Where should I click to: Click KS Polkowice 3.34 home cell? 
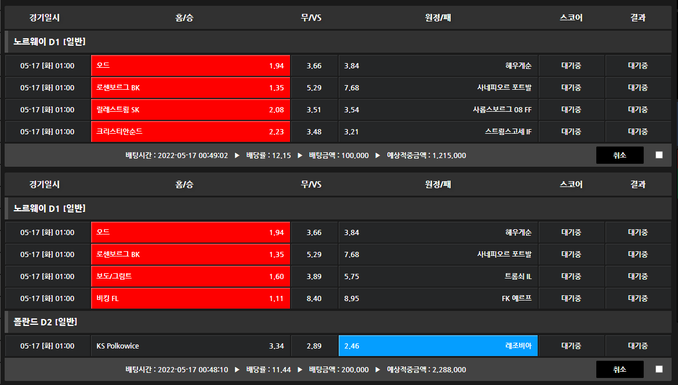(x=190, y=346)
